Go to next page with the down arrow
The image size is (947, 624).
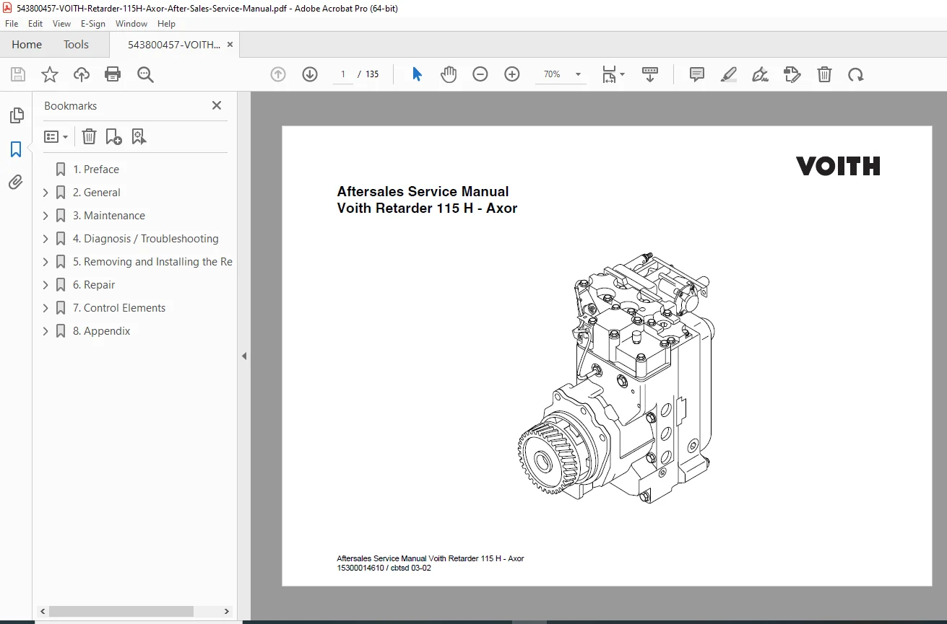pyautogui.click(x=310, y=74)
